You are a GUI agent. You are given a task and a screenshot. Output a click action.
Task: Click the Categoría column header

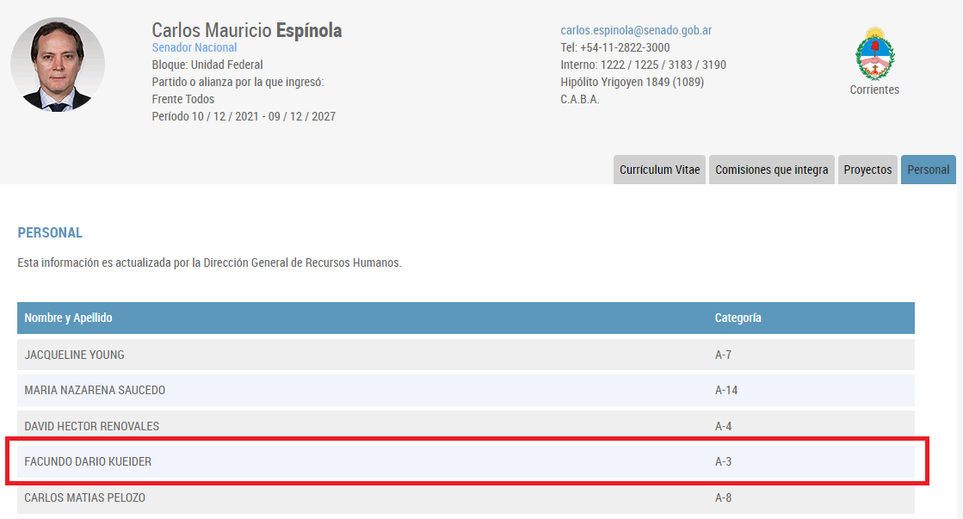pyautogui.click(x=738, y=318)
